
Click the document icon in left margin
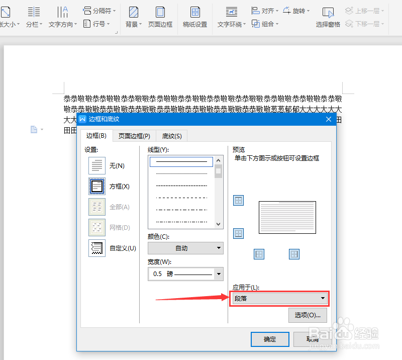click(34, 129)
